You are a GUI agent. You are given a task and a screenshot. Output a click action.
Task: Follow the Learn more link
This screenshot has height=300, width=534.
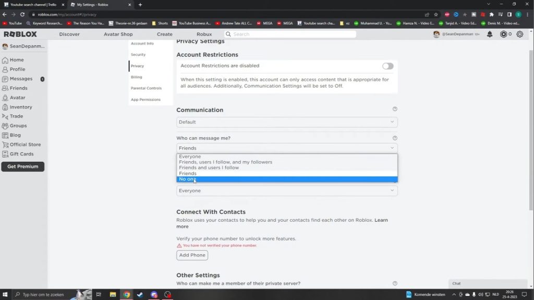(381, 220)
